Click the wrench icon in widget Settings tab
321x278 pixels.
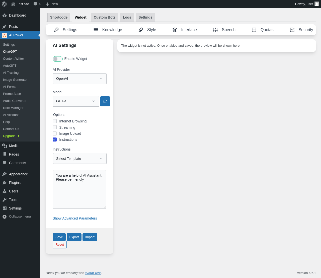tap(56, 30)
